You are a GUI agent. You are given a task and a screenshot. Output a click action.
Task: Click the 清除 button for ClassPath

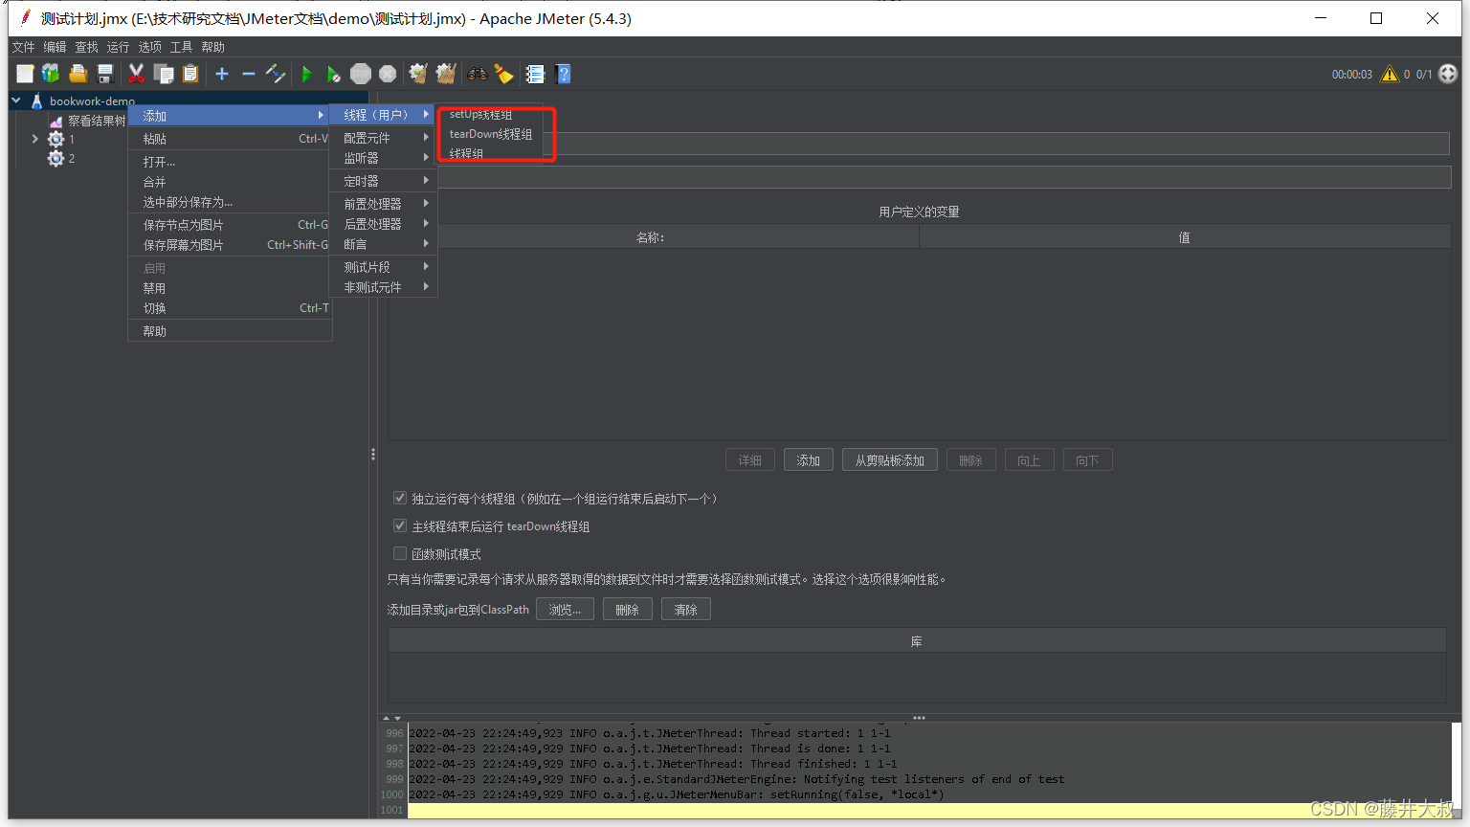pyautogui.click(x=685, y=610)
